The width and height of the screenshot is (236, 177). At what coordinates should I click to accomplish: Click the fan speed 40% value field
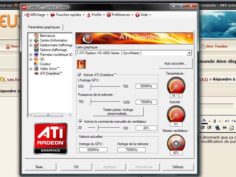point(146,128)
